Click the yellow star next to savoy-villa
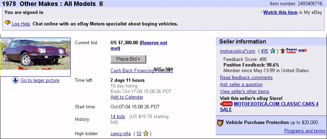 click(146, 133)
